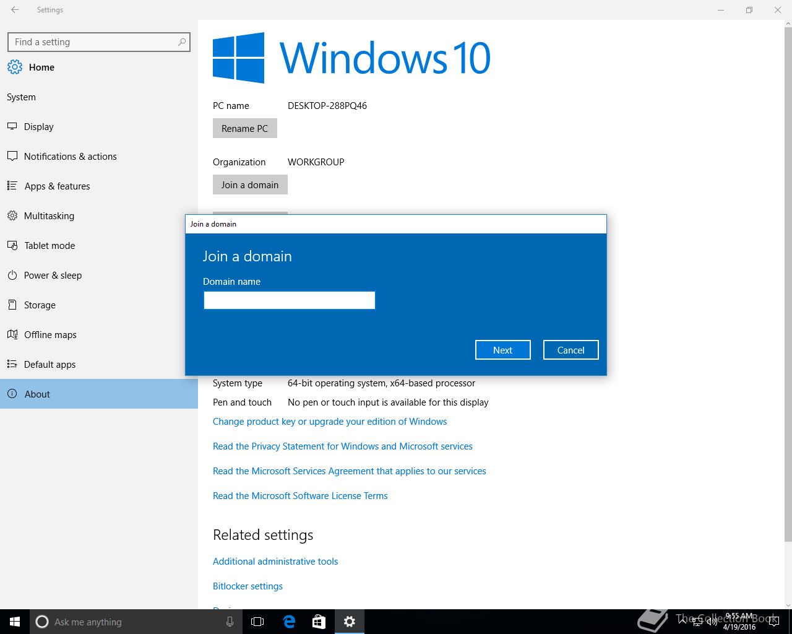
Task: Click the Power & sleep icon
Action: [x=12, y=275]
